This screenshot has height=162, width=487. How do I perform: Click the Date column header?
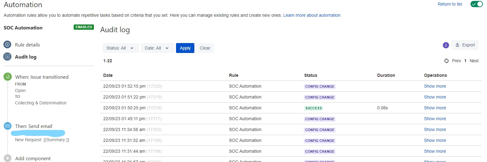click(x=108, y=75)
